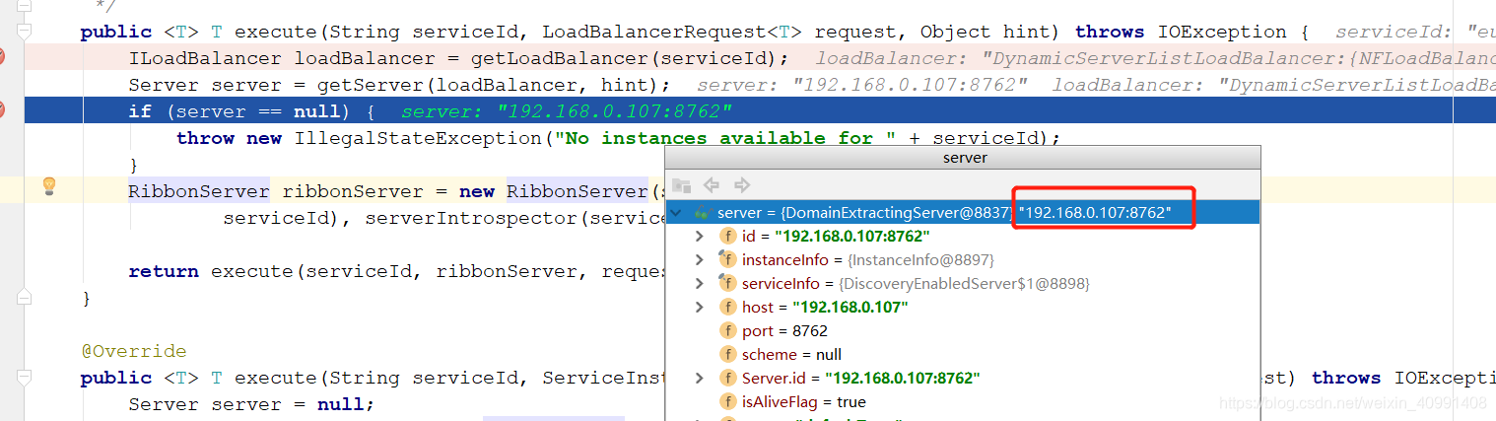Click the field icon beside port = 8762

pos(727,330)
